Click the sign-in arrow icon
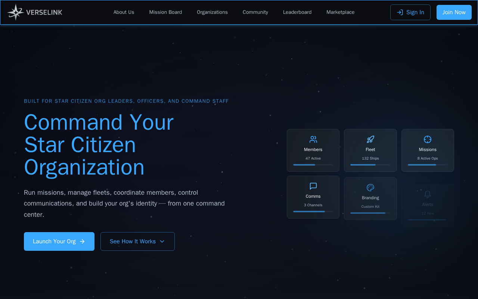Viewport: 478px width, 299px height. [400, 12]
